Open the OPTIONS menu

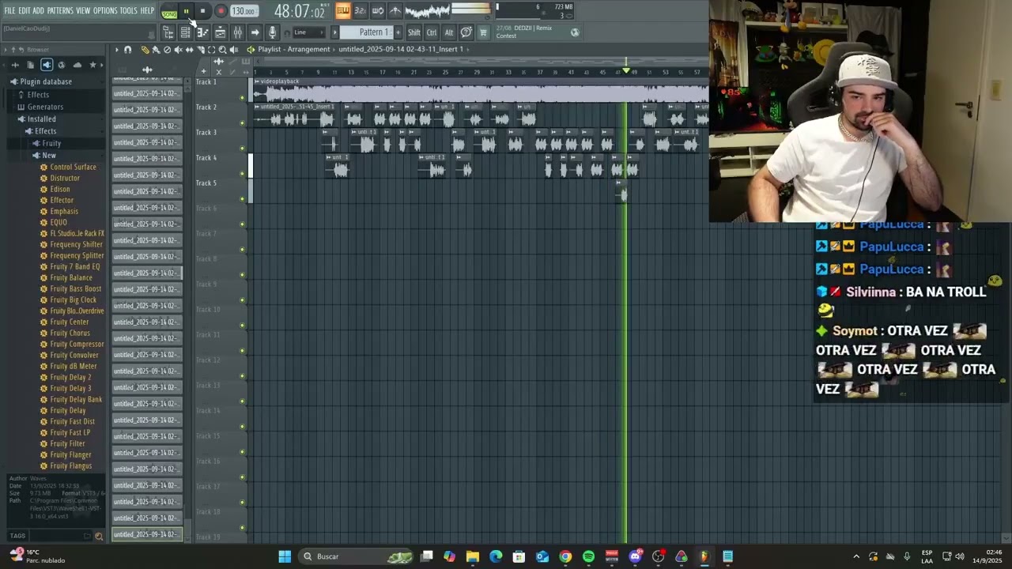pos(105,10)
